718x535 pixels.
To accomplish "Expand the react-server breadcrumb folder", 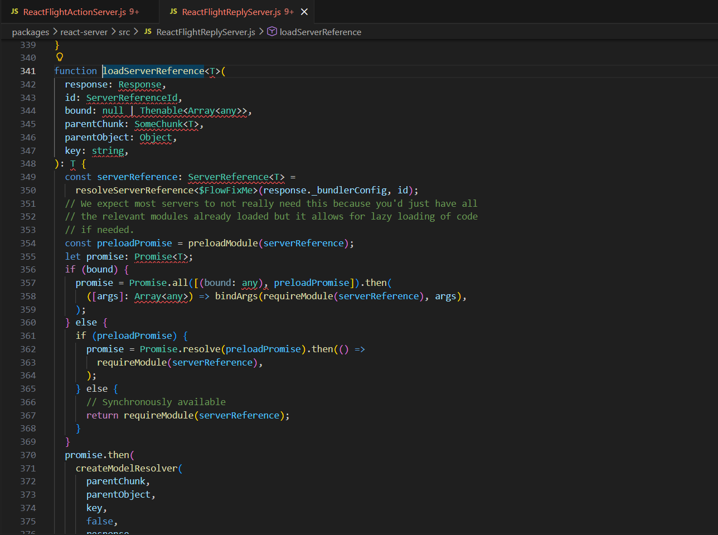I will pos(84,32).
